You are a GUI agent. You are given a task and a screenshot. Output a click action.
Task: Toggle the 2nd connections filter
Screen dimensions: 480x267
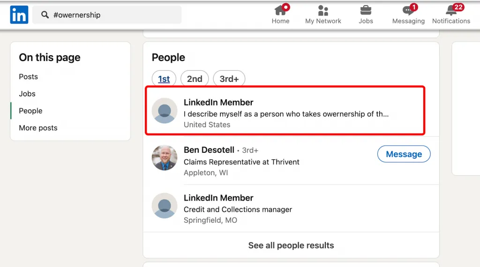point(195,79)
